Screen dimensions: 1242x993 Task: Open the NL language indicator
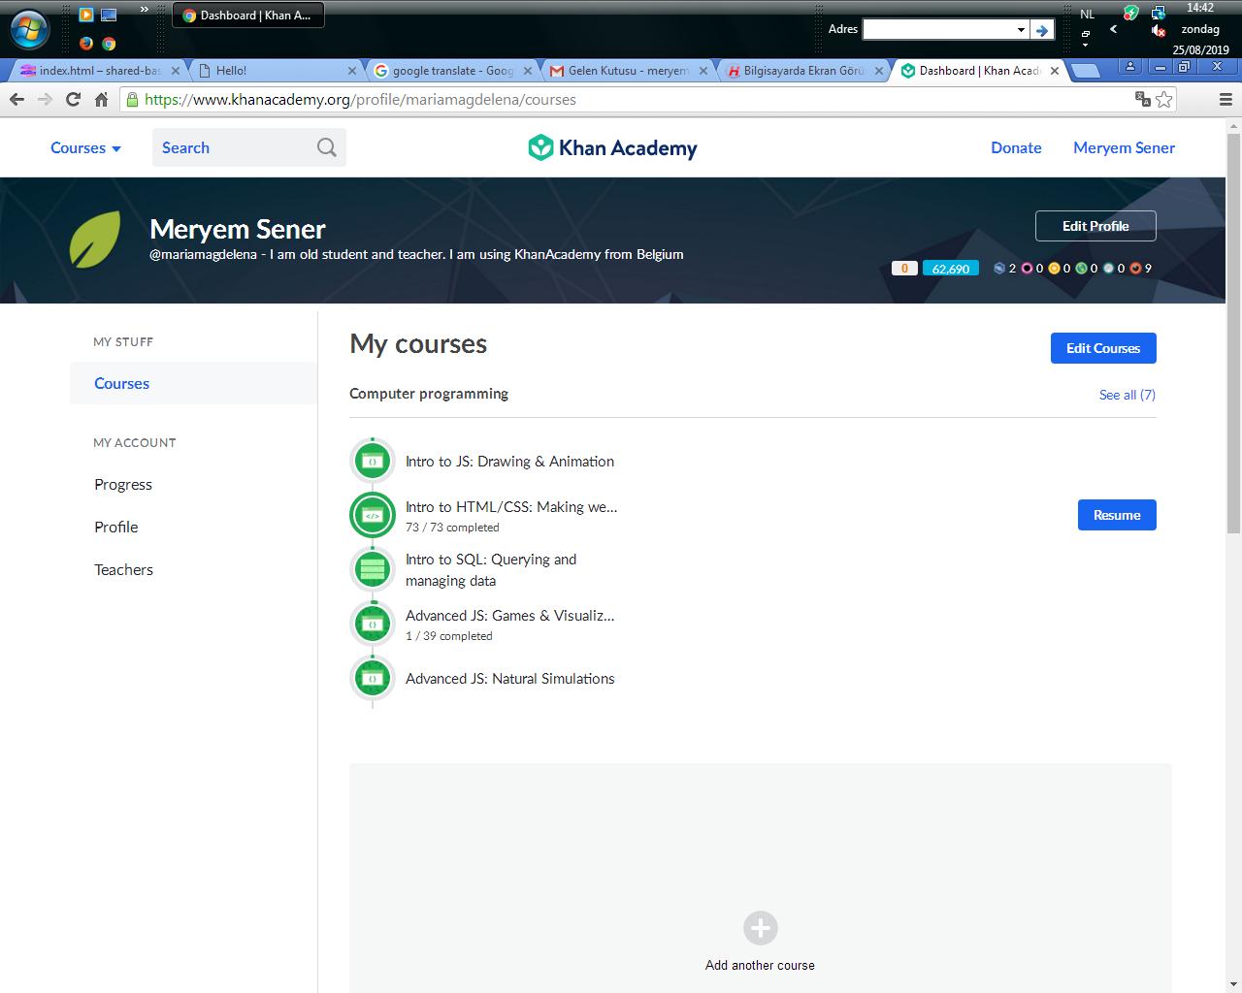point(1088,14)
